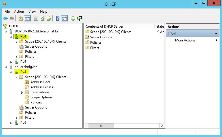Click the single-monitor icon in the toolbar
Viewport: 222px width, 137px height.
point(73,18)
